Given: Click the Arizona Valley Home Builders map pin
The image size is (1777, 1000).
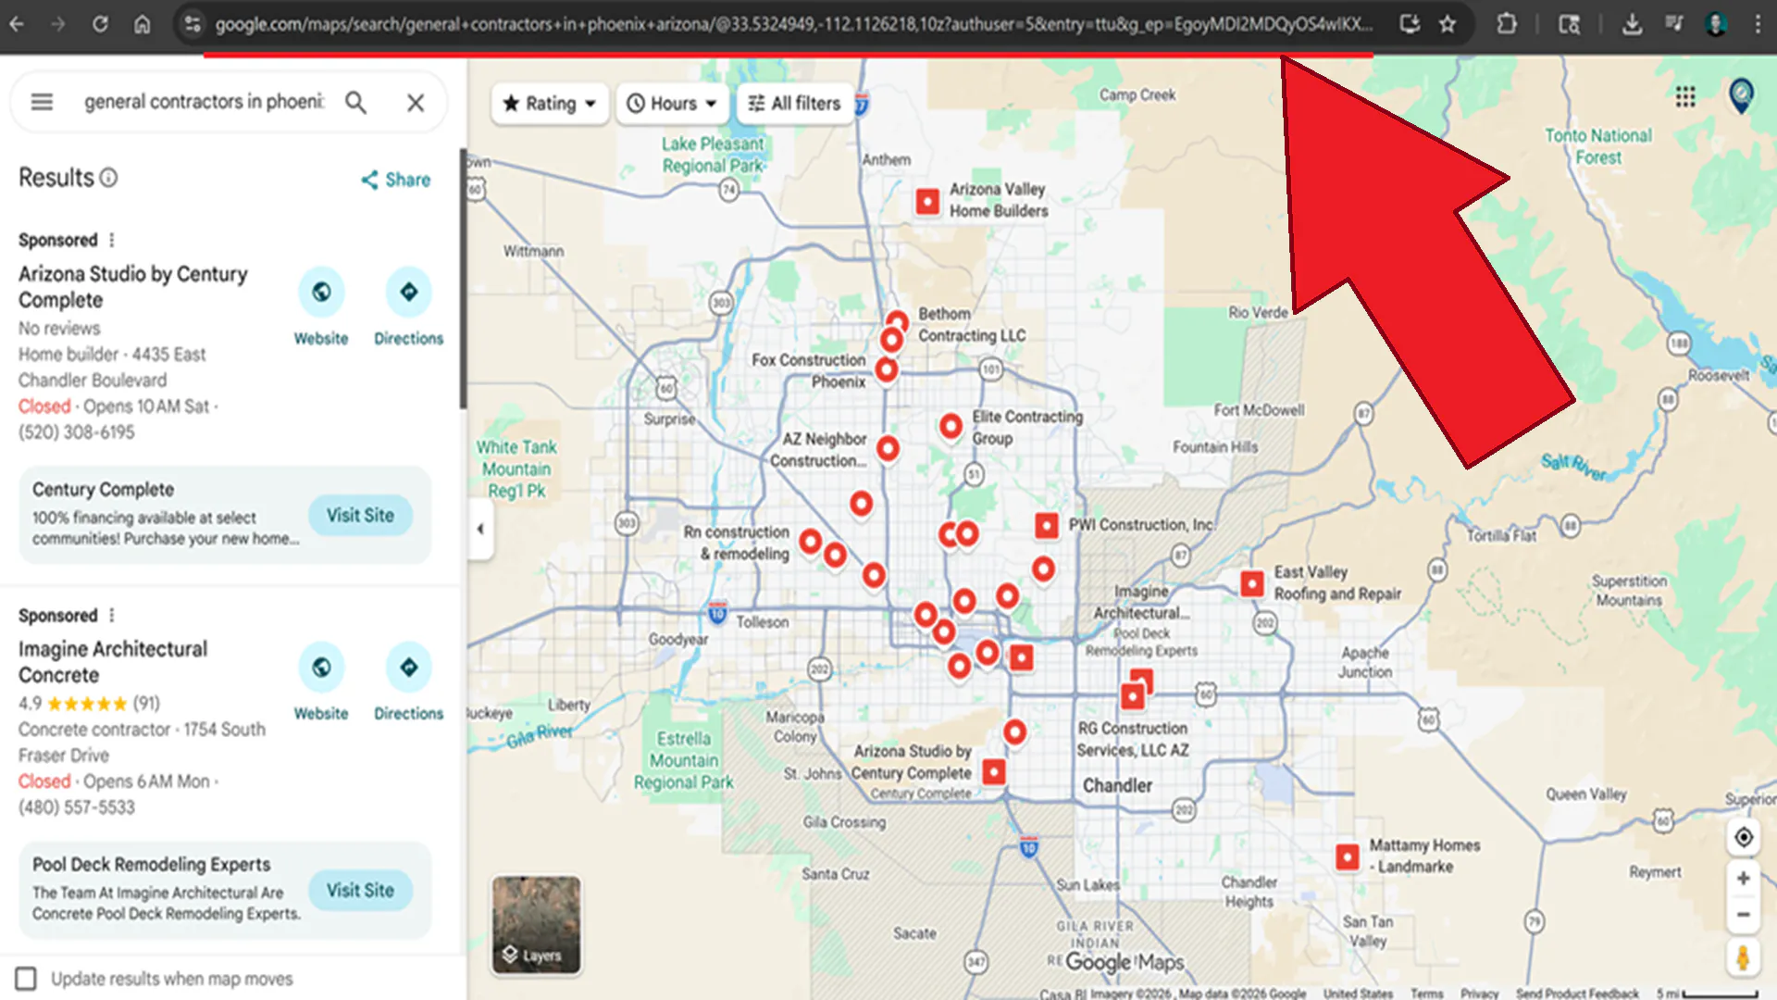Looking at the screenshot, I should (927, 201).
